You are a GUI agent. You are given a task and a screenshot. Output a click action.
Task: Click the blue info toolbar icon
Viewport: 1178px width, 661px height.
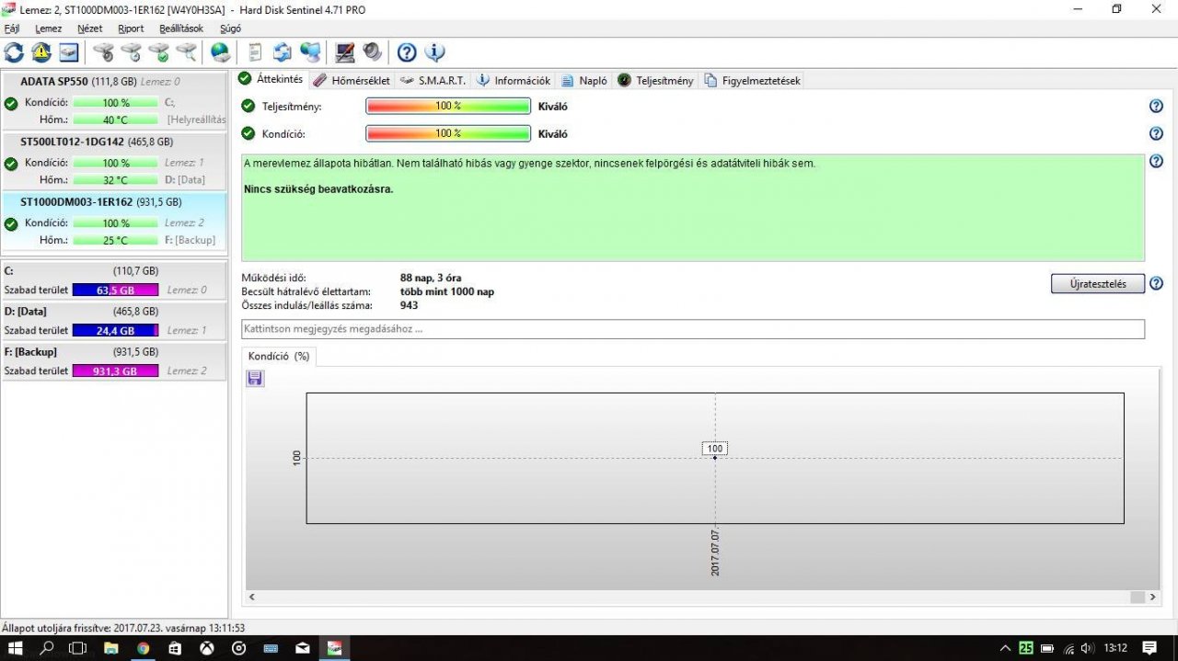click(x=434, y=52)
